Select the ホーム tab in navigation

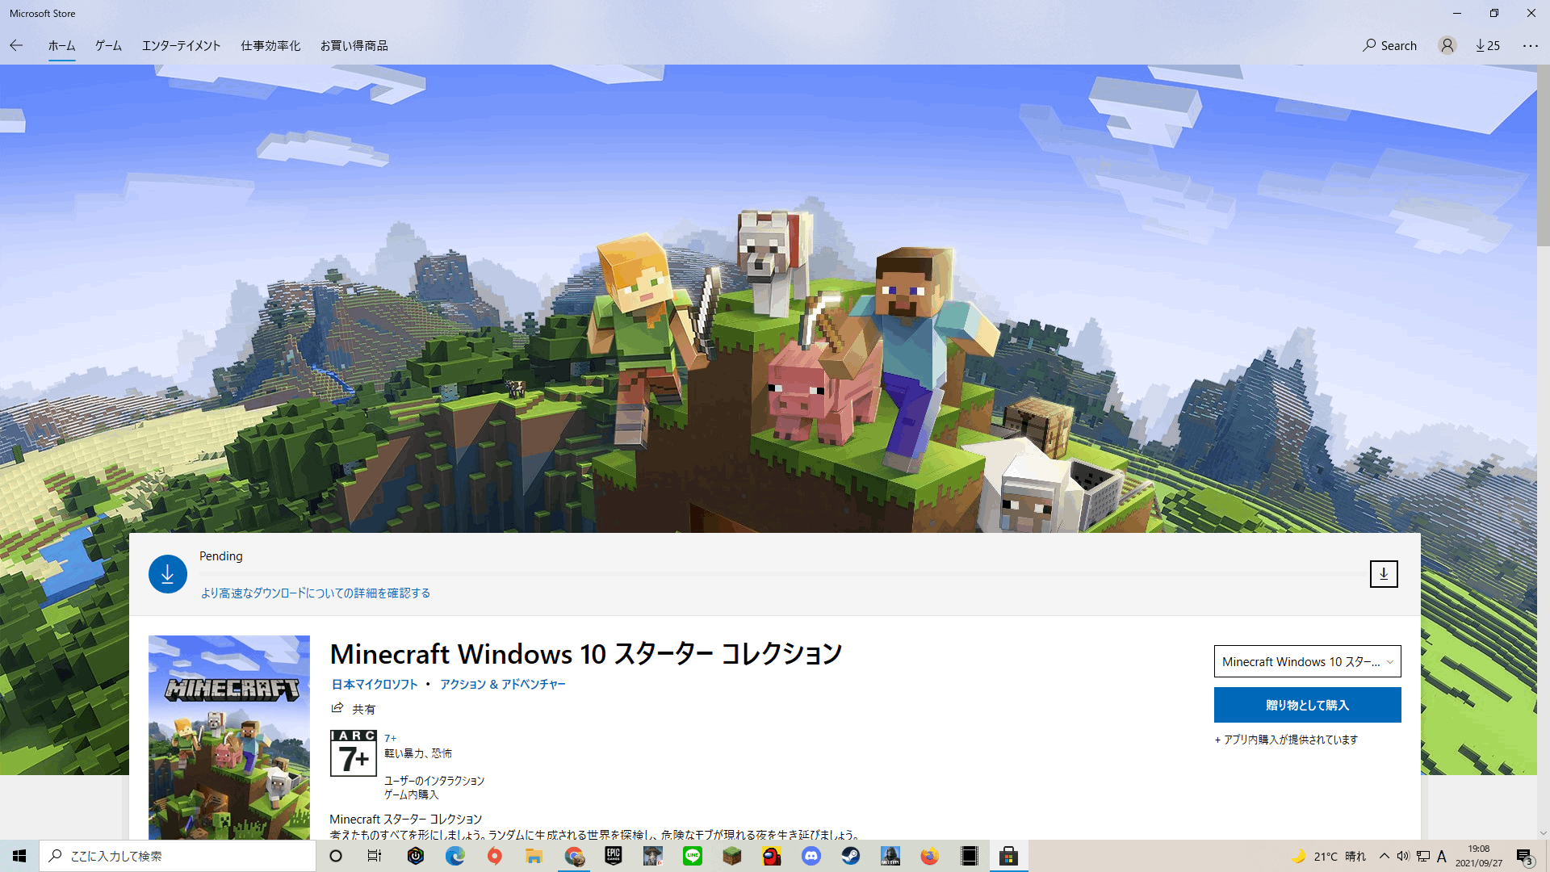point(61,44)
